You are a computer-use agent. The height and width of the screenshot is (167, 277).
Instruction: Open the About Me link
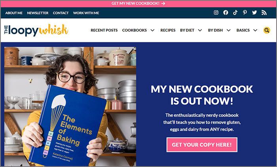[14, 13]
